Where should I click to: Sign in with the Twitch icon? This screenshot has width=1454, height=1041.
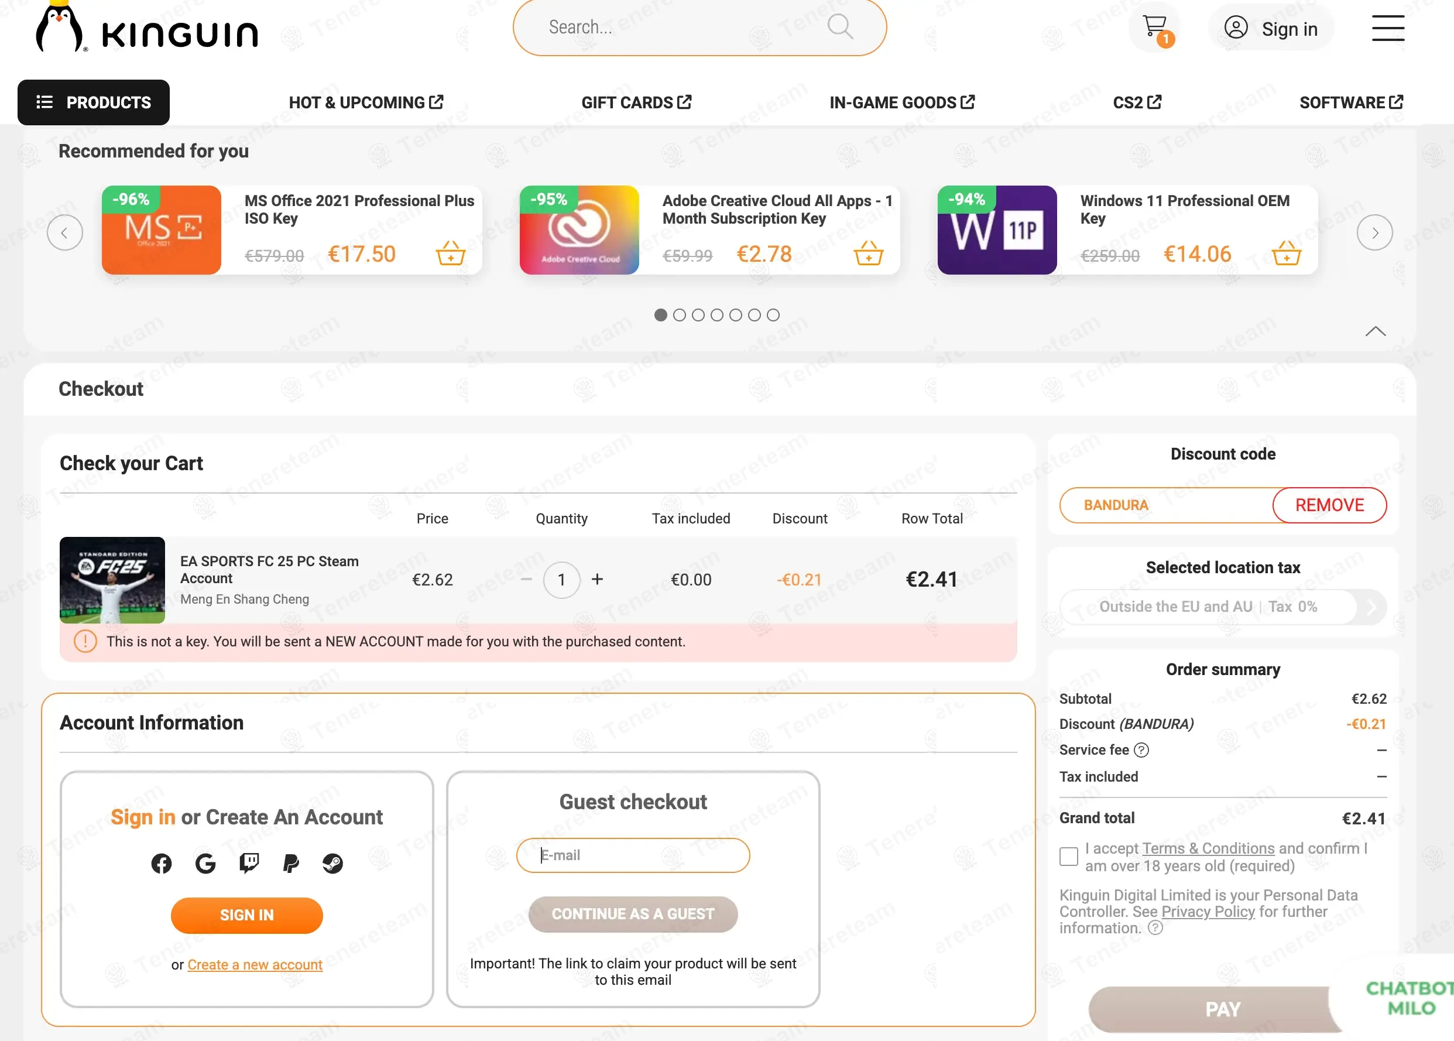coord(249,864)
